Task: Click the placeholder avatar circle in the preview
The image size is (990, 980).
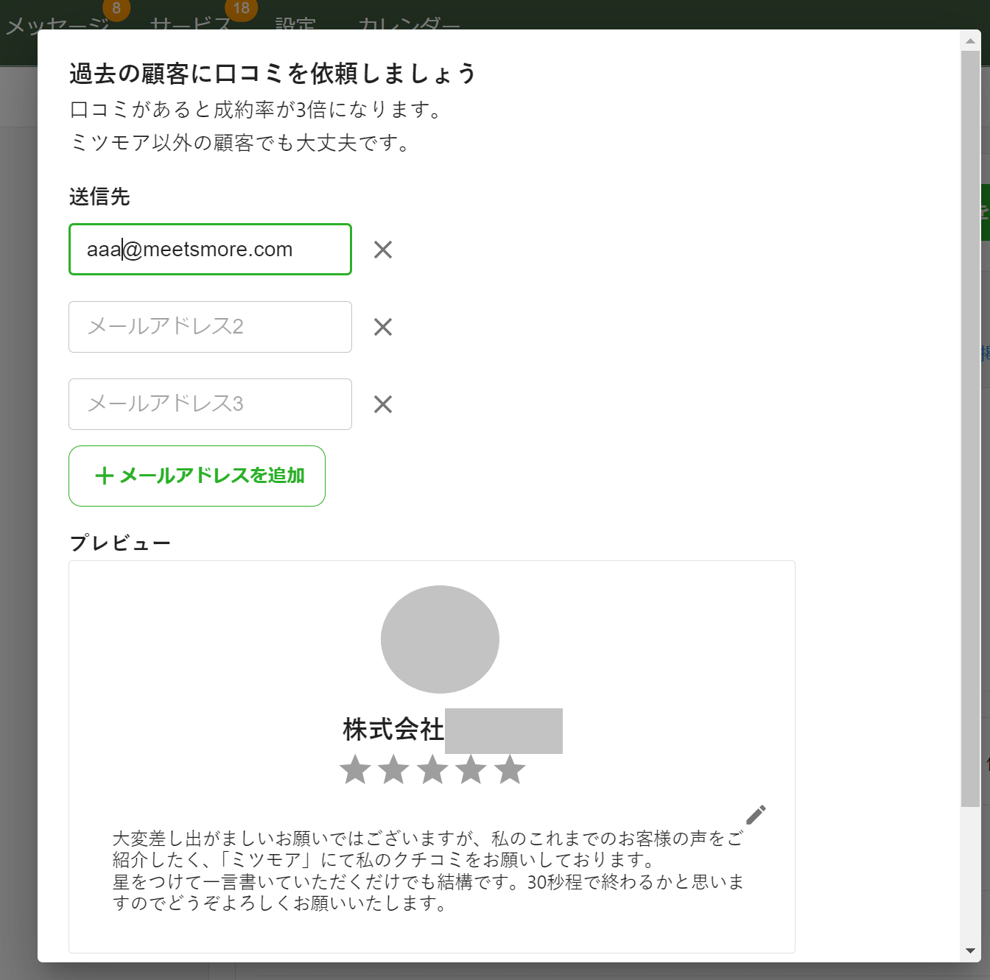Action: 440,638
